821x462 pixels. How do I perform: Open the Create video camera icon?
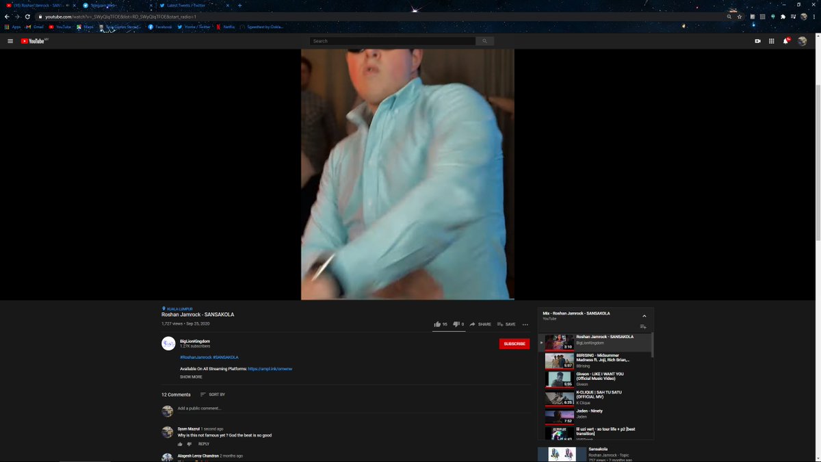point(757,41)
